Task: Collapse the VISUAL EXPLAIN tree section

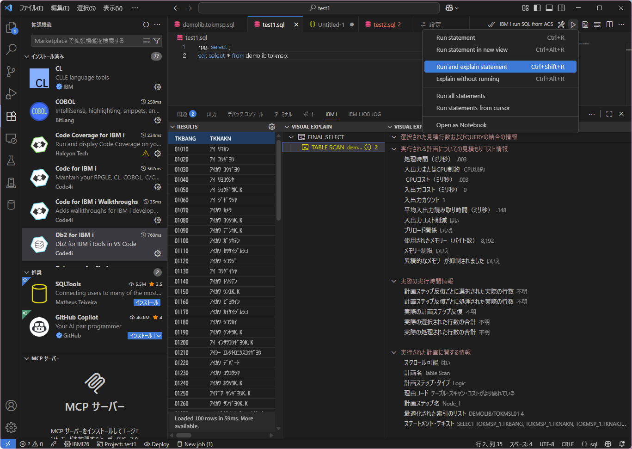Action: point(287,127)
